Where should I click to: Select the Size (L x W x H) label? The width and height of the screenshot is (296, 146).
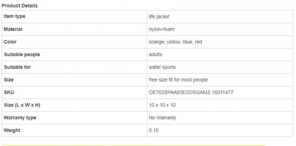22,105
